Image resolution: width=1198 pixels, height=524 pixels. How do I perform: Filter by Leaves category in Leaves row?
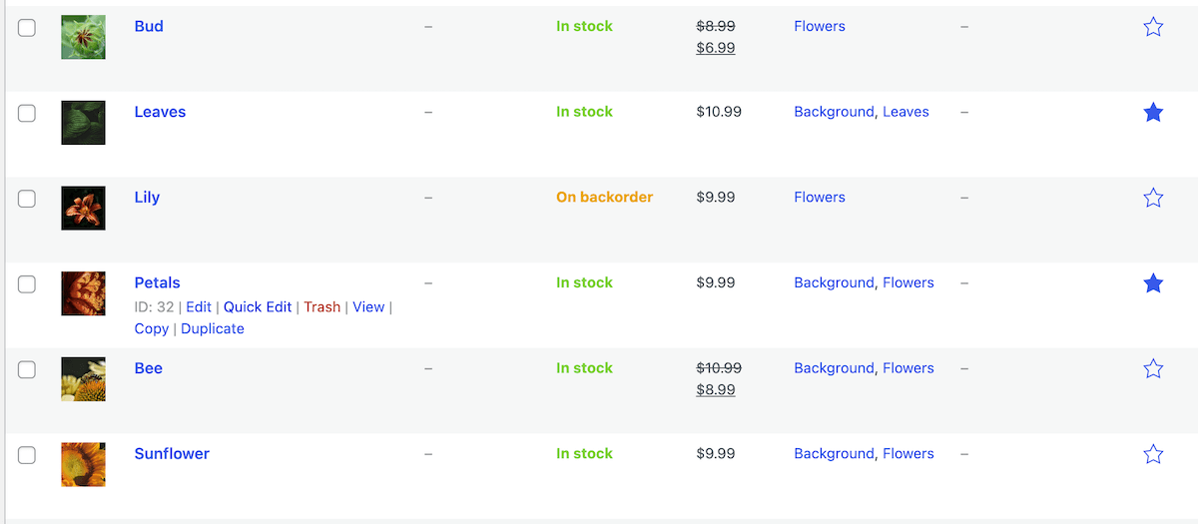pos(905,112)
